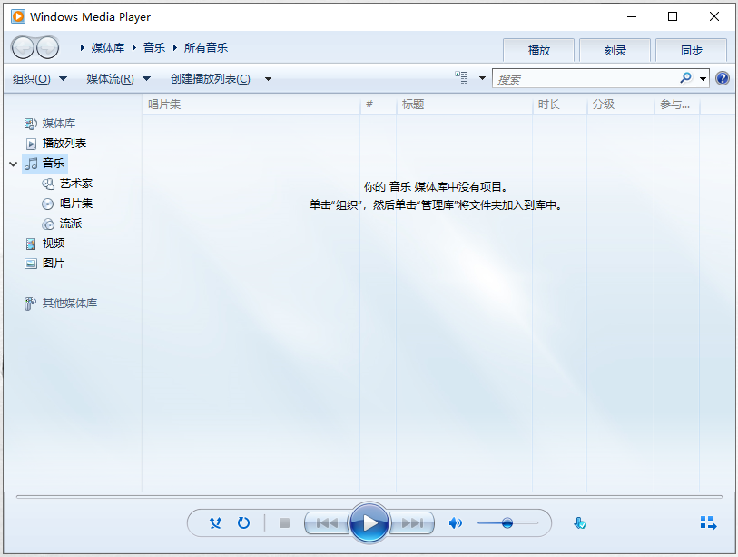Mute the speaker volume icon
Viewport: 738px width, 557px height.
coord(455,523)
